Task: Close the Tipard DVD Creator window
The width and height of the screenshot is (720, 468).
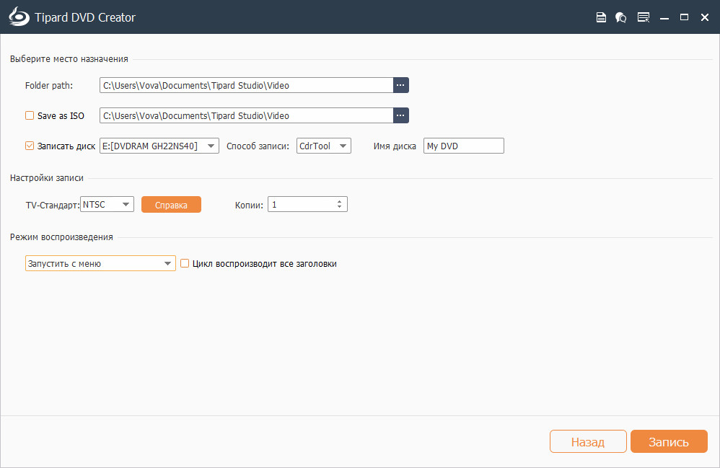Action: (705, 17)
